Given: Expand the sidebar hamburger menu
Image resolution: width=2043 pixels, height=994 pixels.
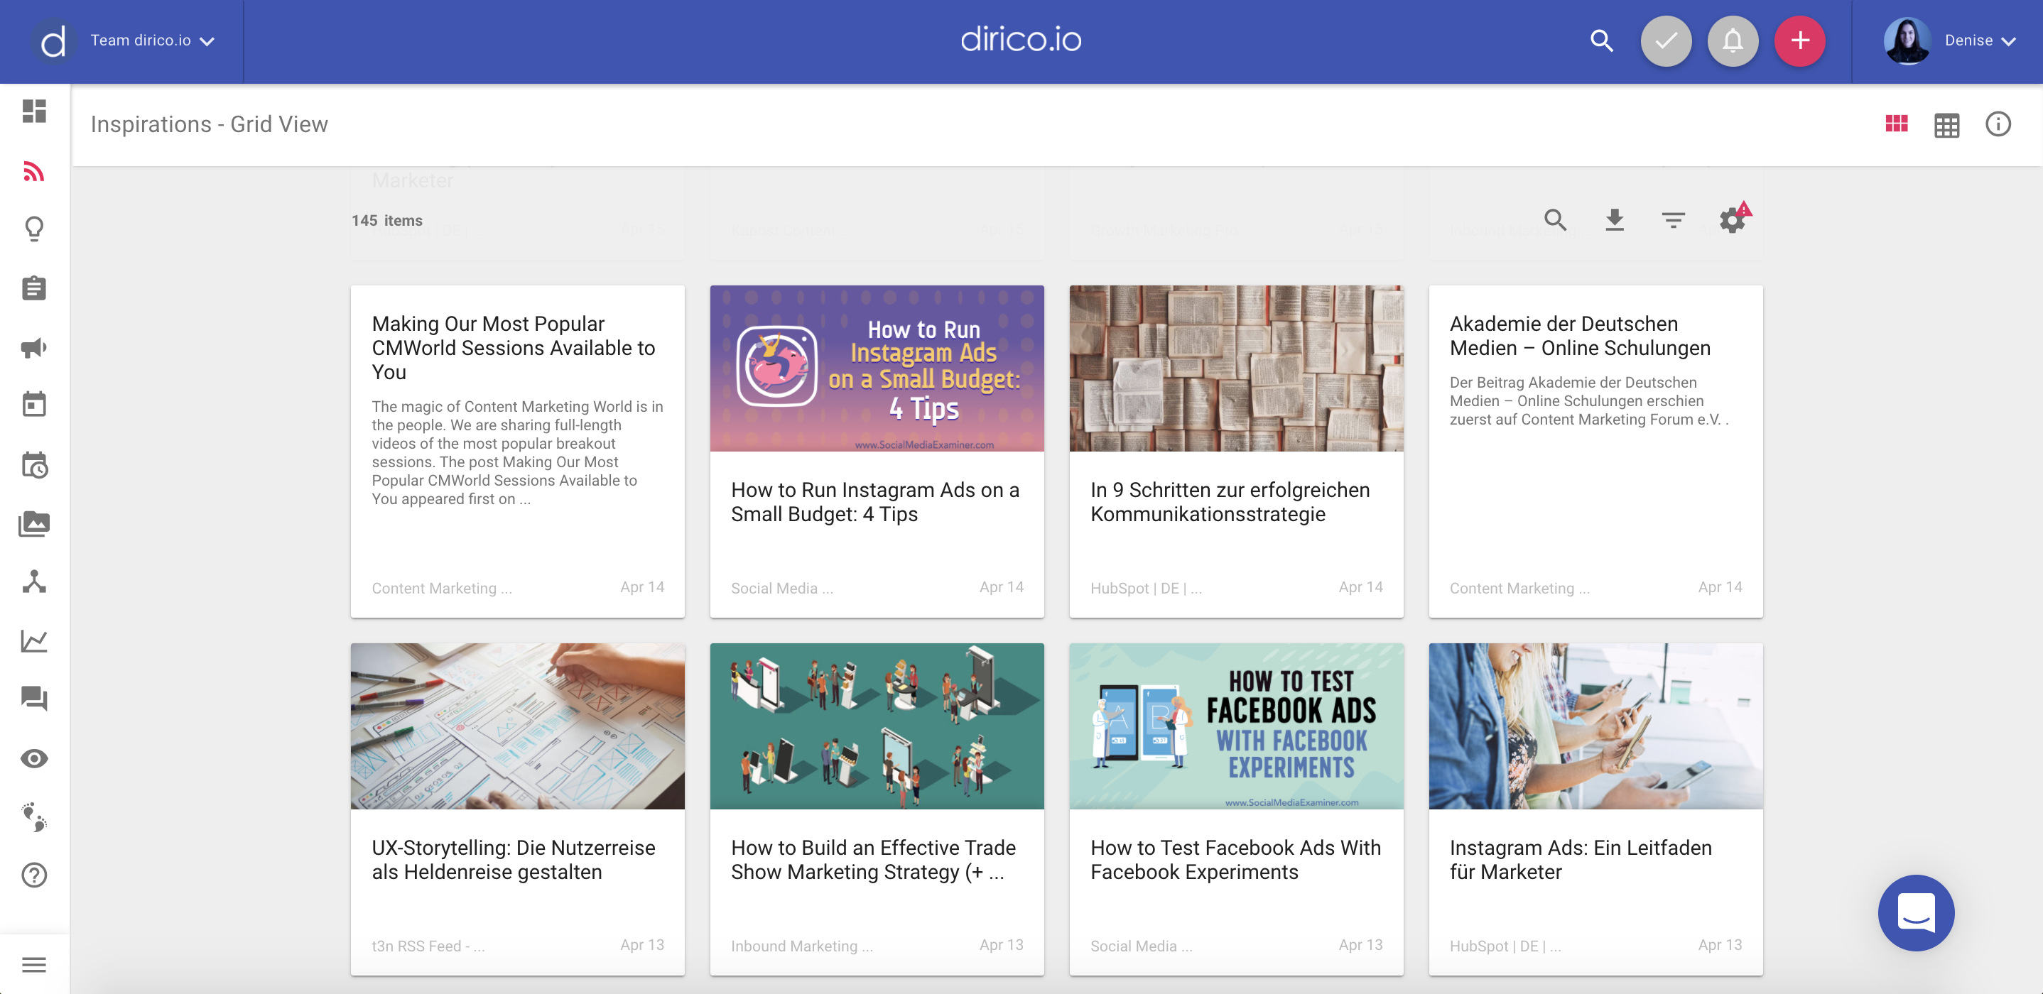Looking at the screenshot, I should pos(33,964).
